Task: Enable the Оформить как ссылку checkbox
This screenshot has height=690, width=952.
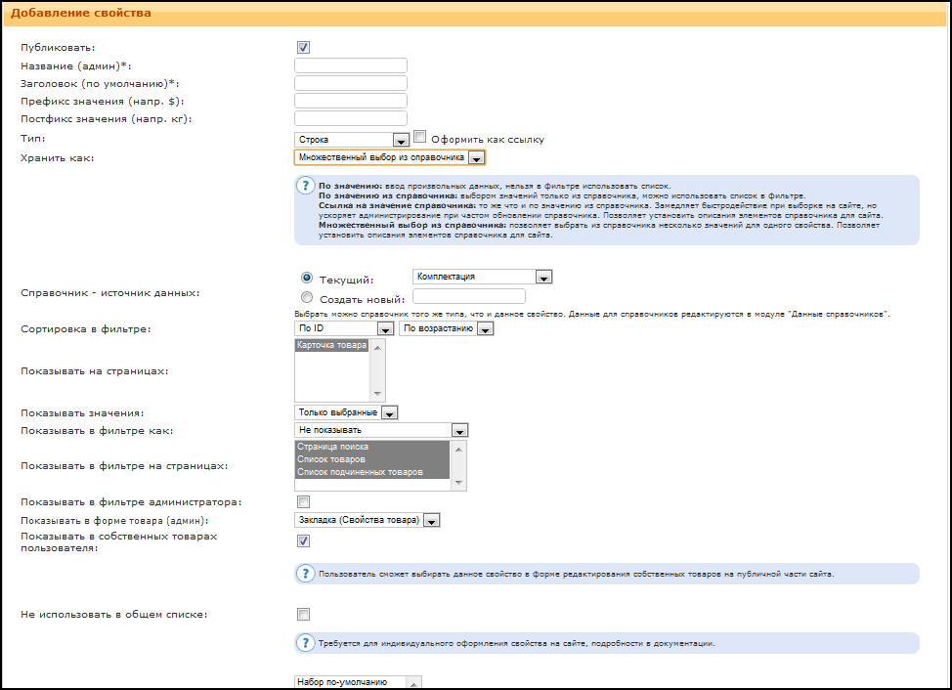Action: (x=419, y=137)
